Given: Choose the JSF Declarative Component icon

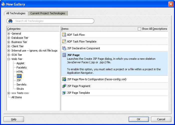Looking at the screenshot, I should pos(64,48).
